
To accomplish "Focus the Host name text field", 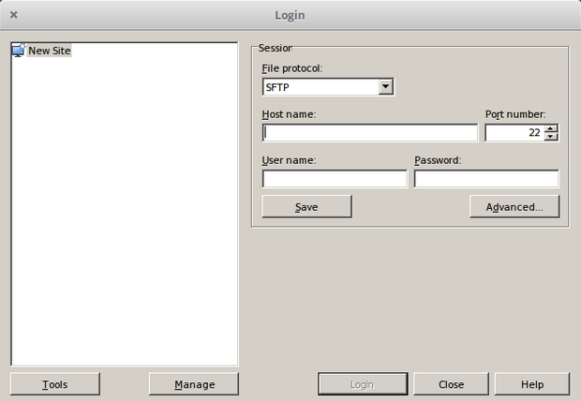I will (x=370, y=133).
